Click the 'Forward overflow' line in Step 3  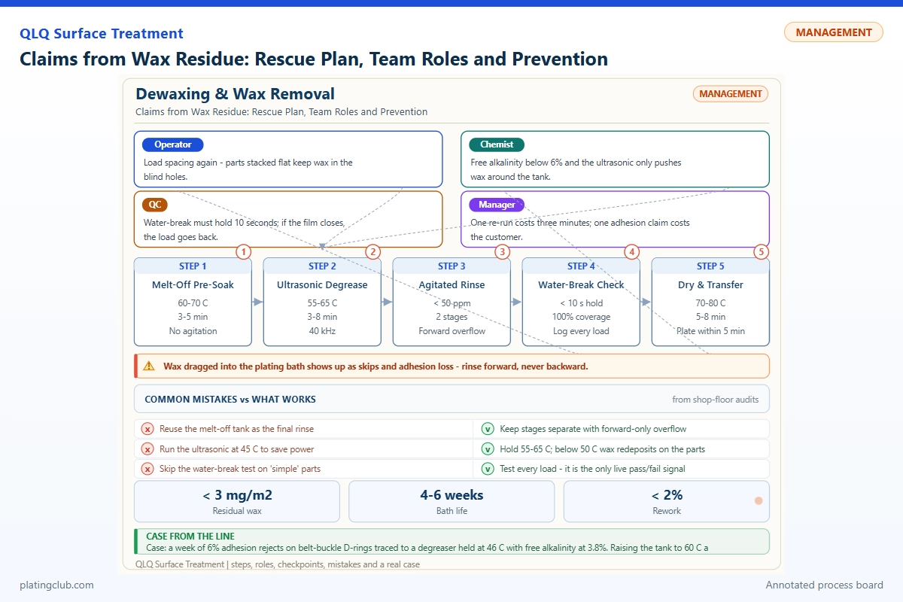tap(451, 331)
